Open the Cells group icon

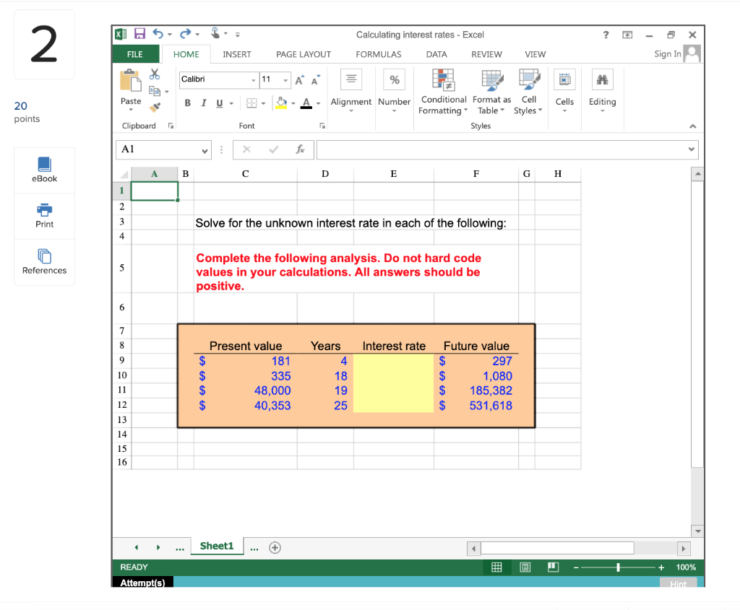pos(564,79)
